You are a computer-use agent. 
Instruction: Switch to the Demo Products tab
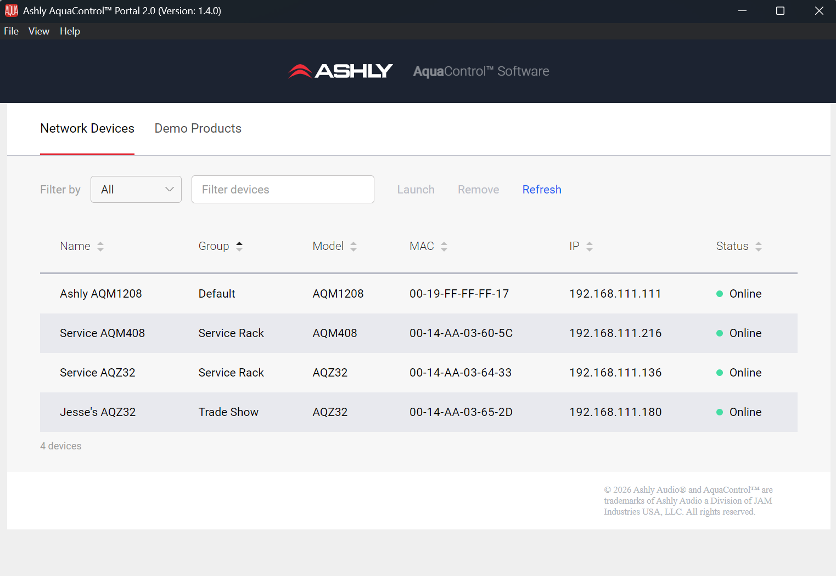[x=198, y=128]
